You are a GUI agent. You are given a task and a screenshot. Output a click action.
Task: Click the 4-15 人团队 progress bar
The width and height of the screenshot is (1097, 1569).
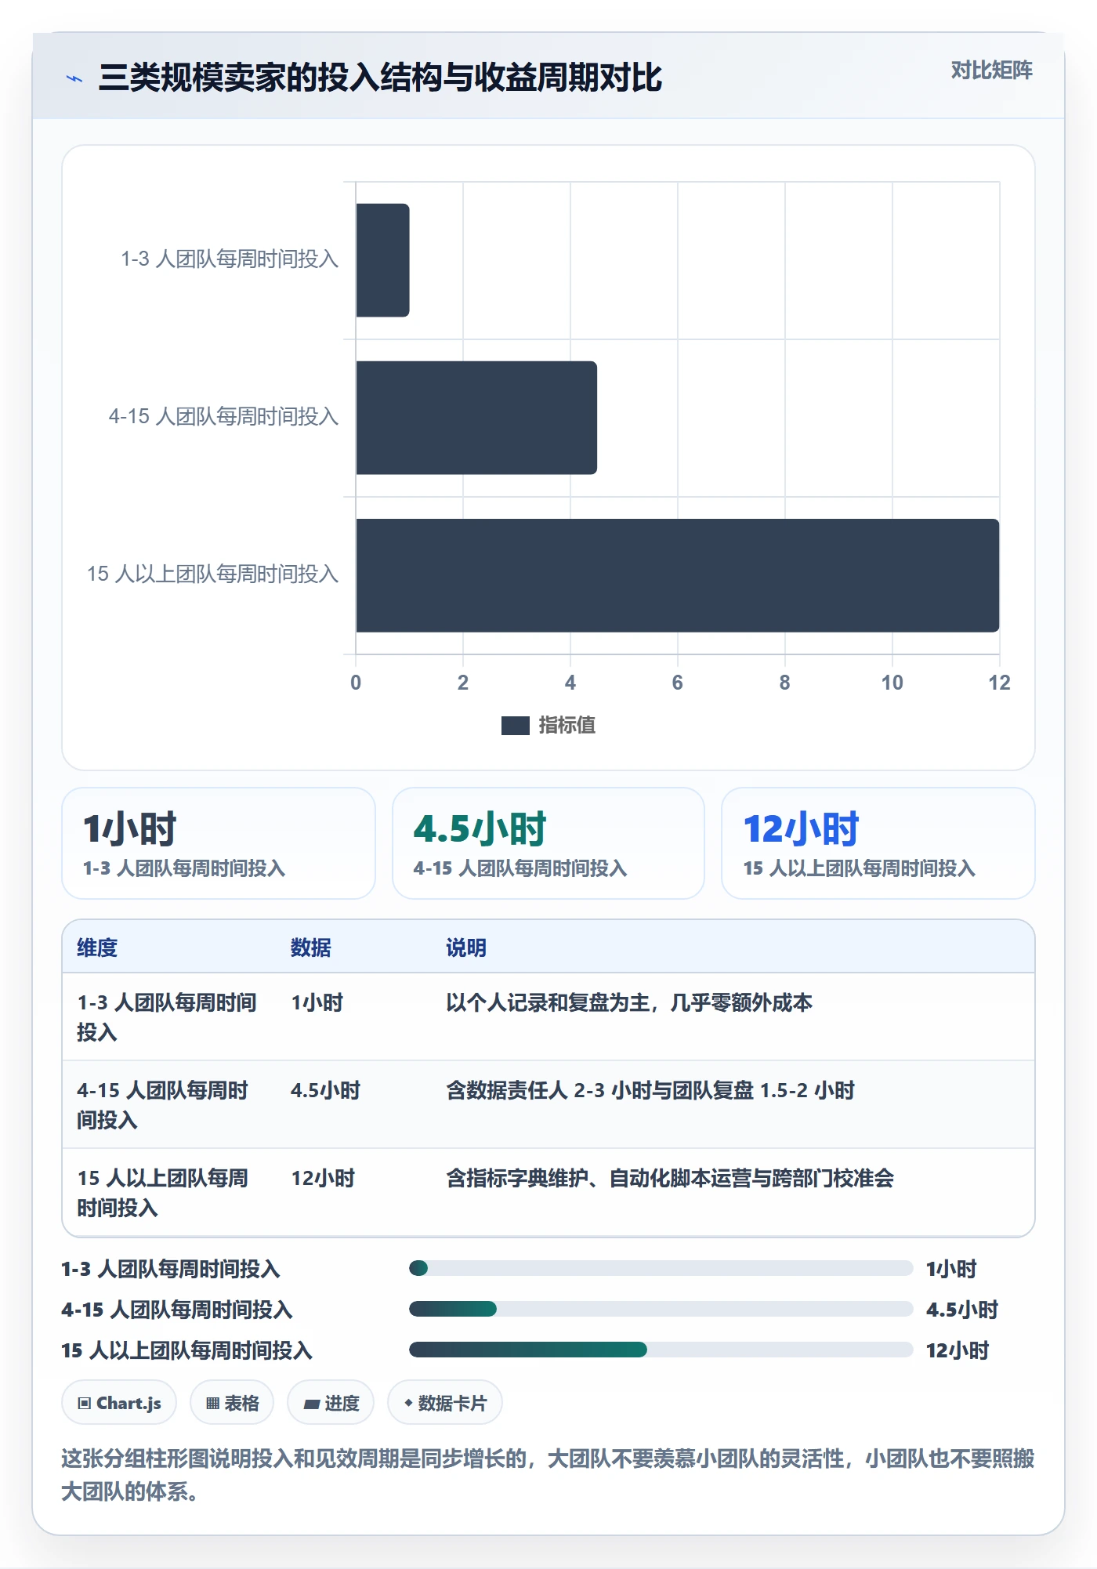tap(661, 1309)
